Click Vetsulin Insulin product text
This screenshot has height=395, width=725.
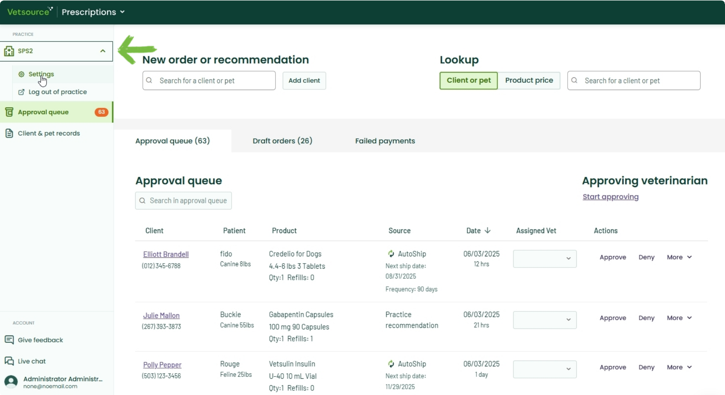292,364
